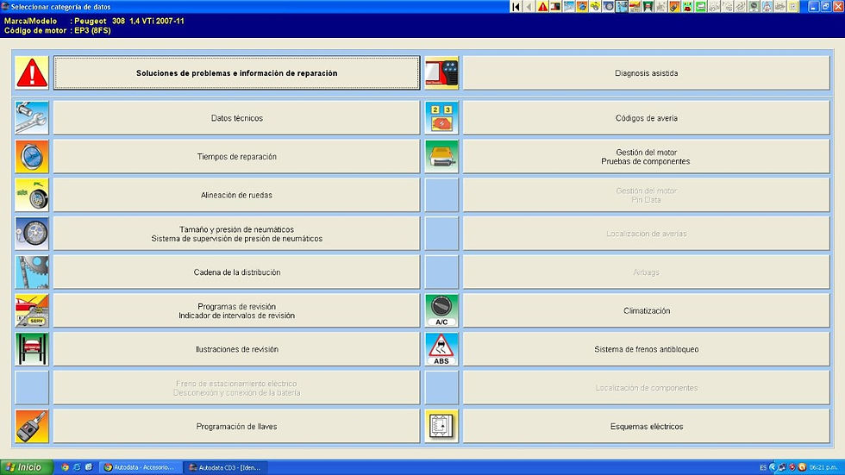The image size is (845, 475).
Task: Open Sistema de frenos antibloqueo
Action: 646,349
